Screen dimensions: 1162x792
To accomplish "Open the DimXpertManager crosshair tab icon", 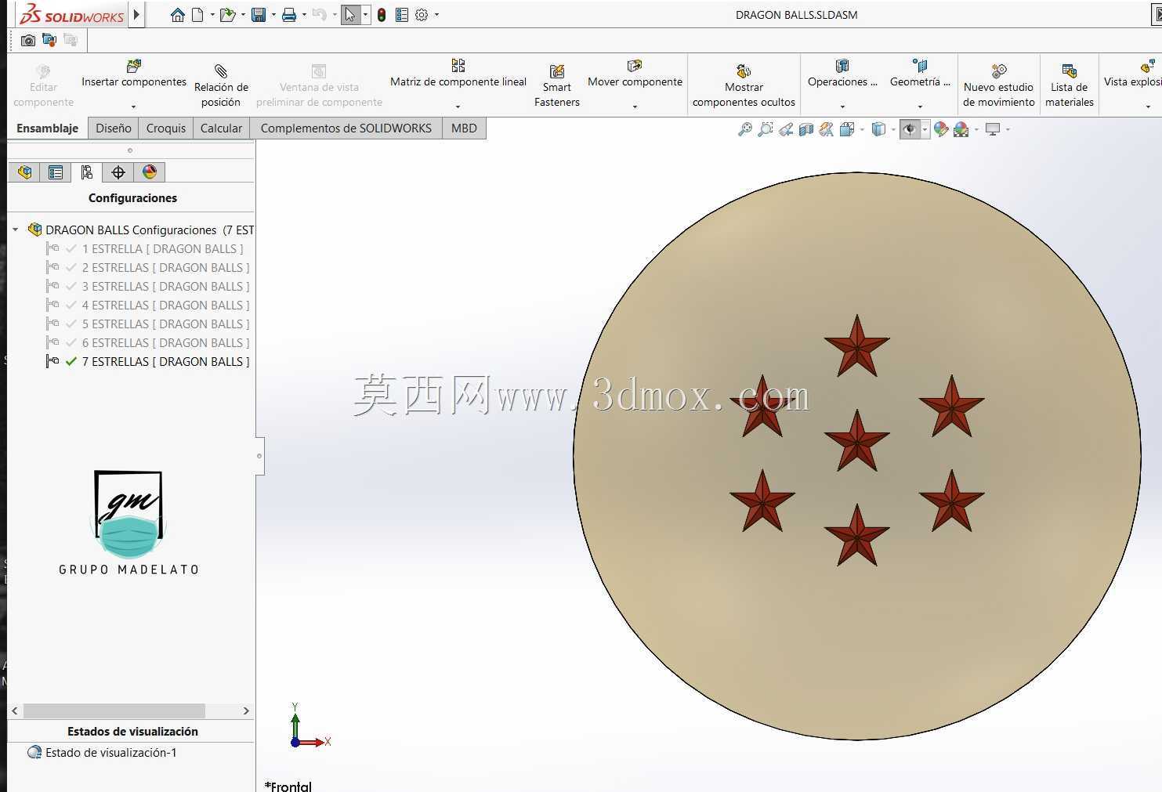I will click(x=118, y=172).
